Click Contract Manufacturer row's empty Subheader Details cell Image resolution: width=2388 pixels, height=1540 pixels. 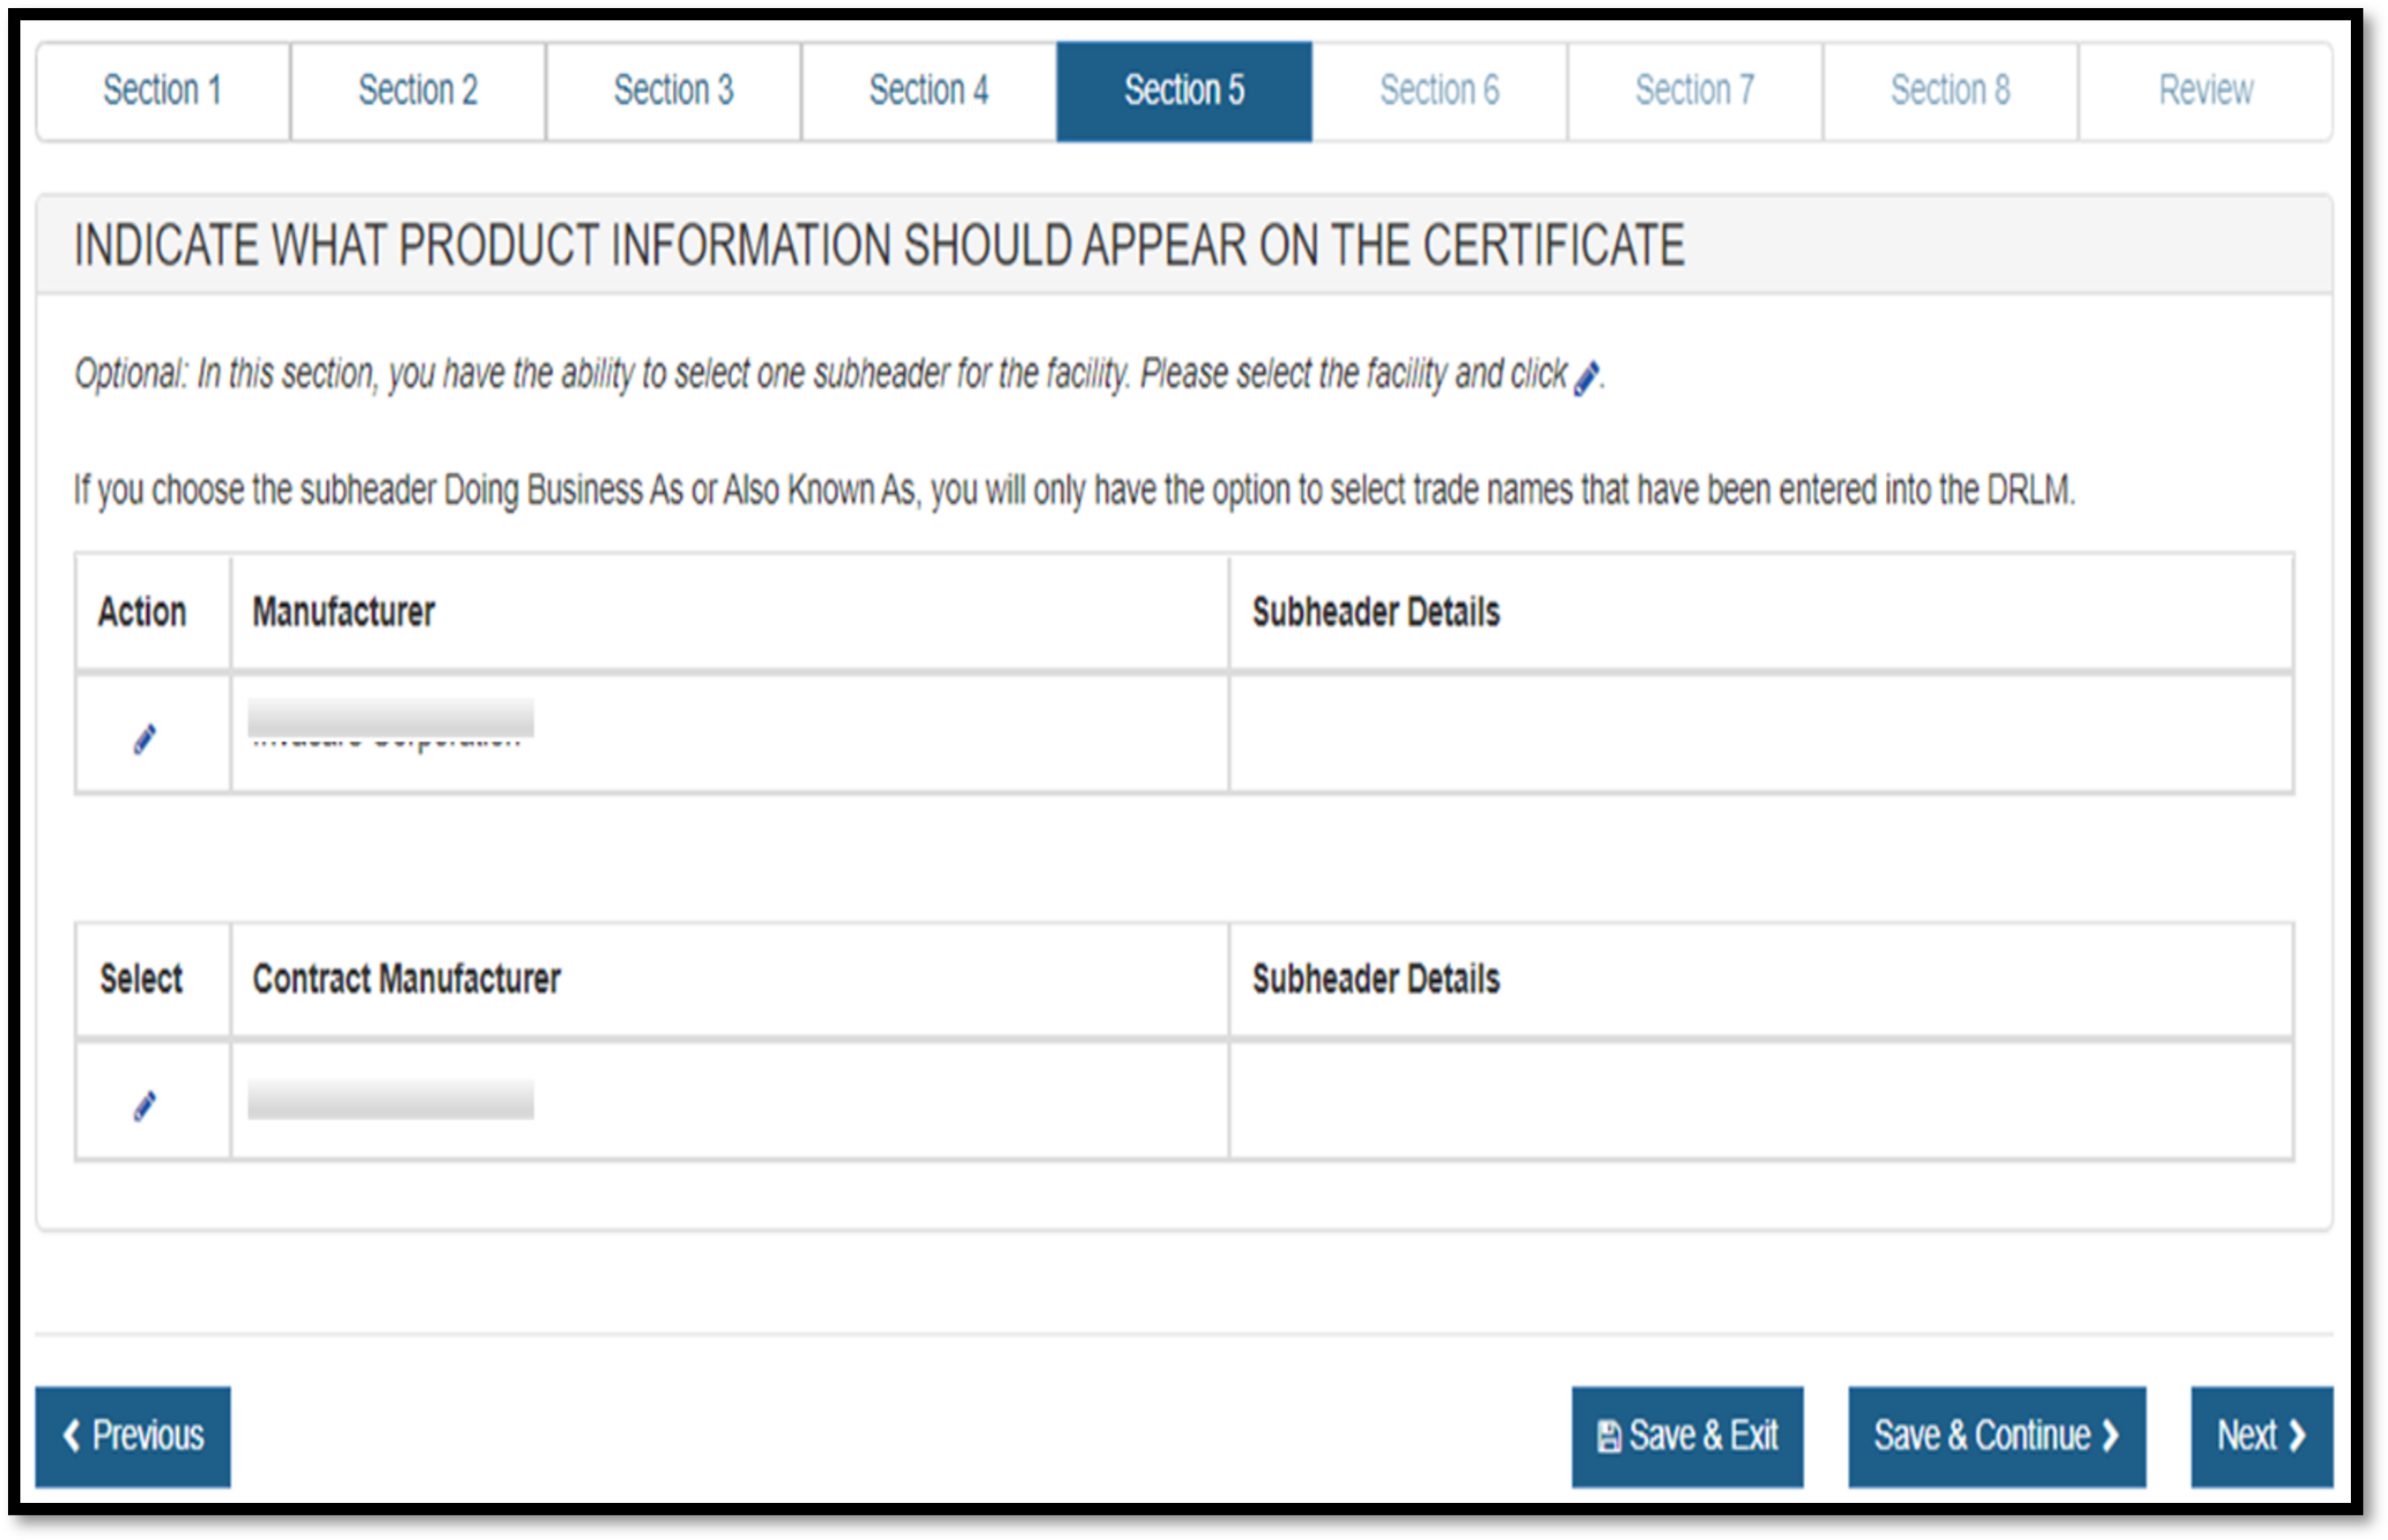1761,1101
